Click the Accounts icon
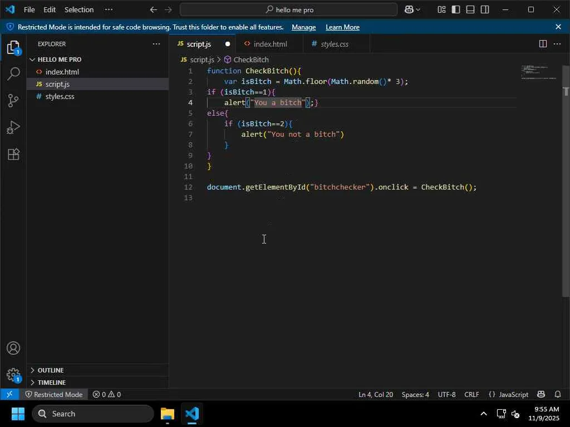 (x=13, y=349)
